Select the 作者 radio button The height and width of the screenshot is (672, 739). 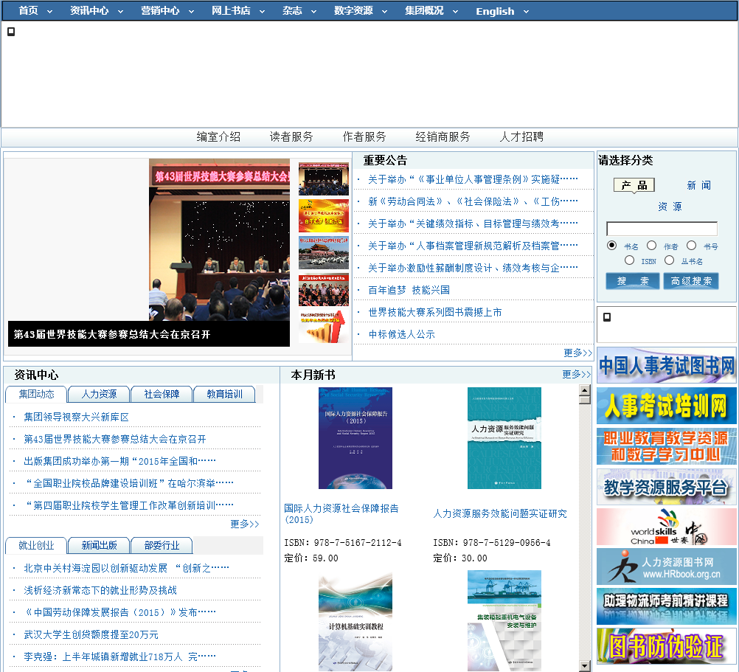click(651, 245)
